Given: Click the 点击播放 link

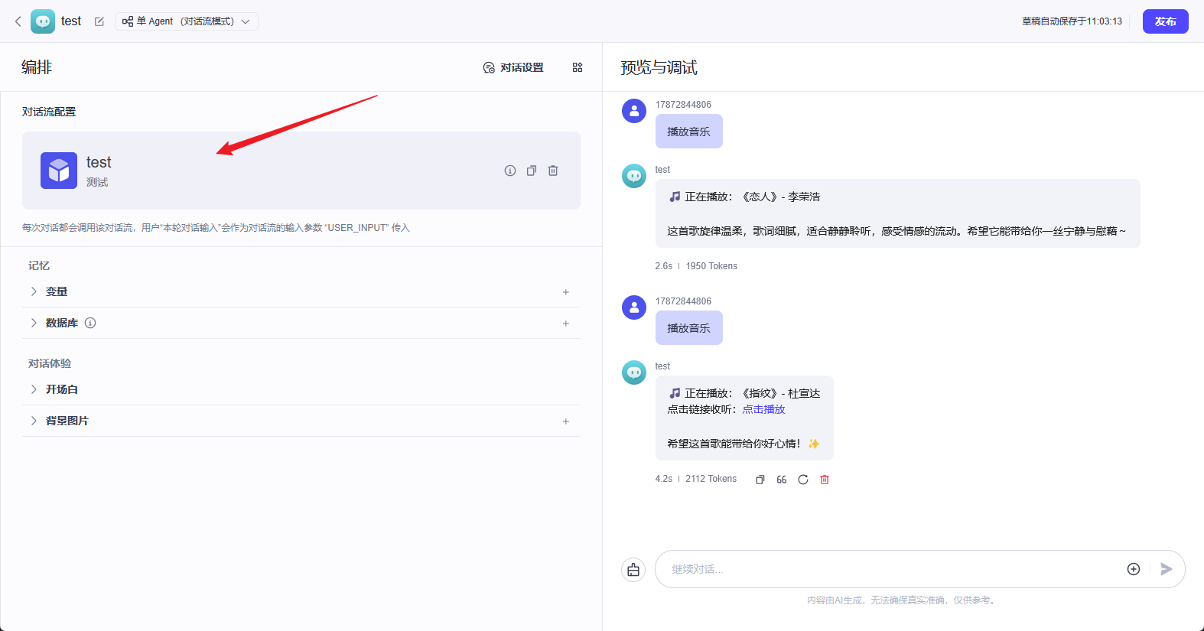Looking at the screenshot, I should point(763,409).
